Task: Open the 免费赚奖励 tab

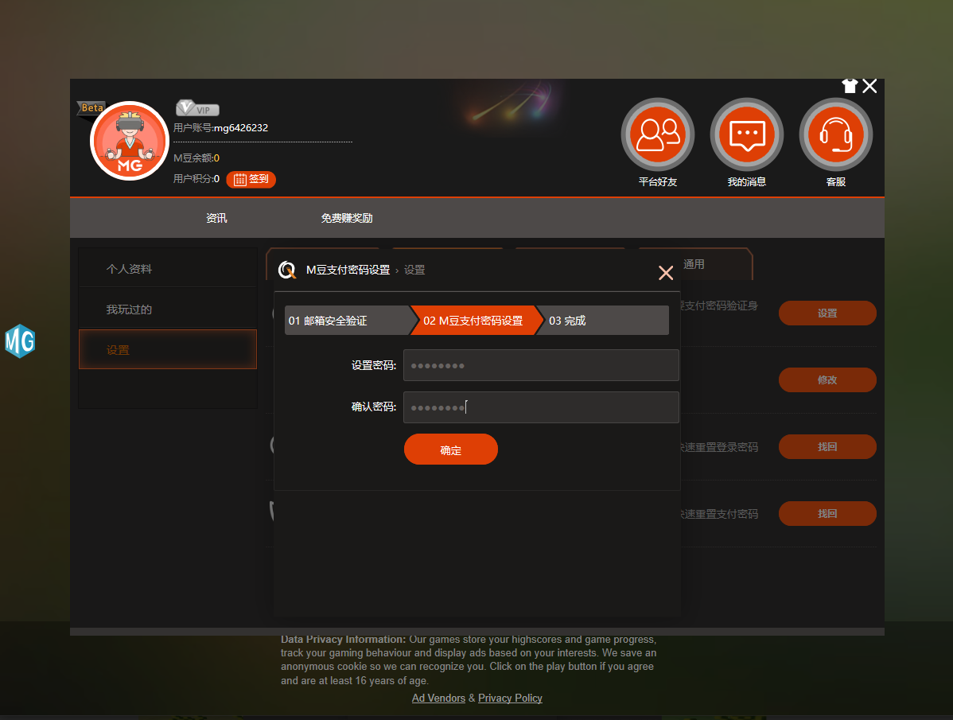Action: point(347,218)
